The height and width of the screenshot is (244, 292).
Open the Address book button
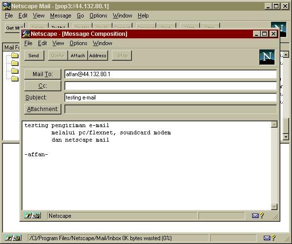[98, 55]
